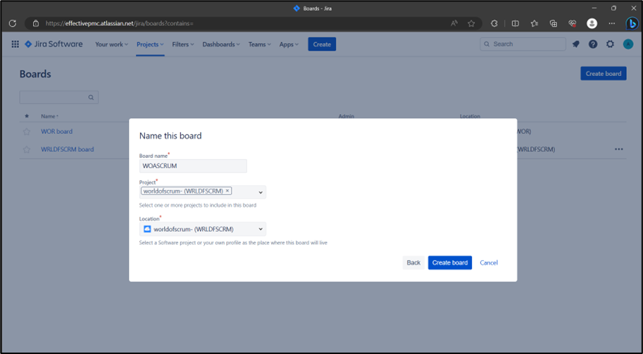This screenshot has width=643, height=354.
Task: Click the Location project icon
Action: point(146,229)
